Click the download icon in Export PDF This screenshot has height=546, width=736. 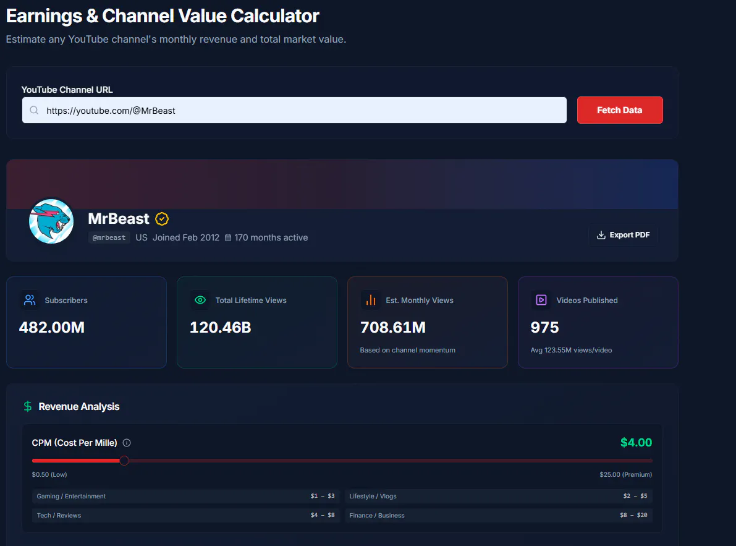601,235
